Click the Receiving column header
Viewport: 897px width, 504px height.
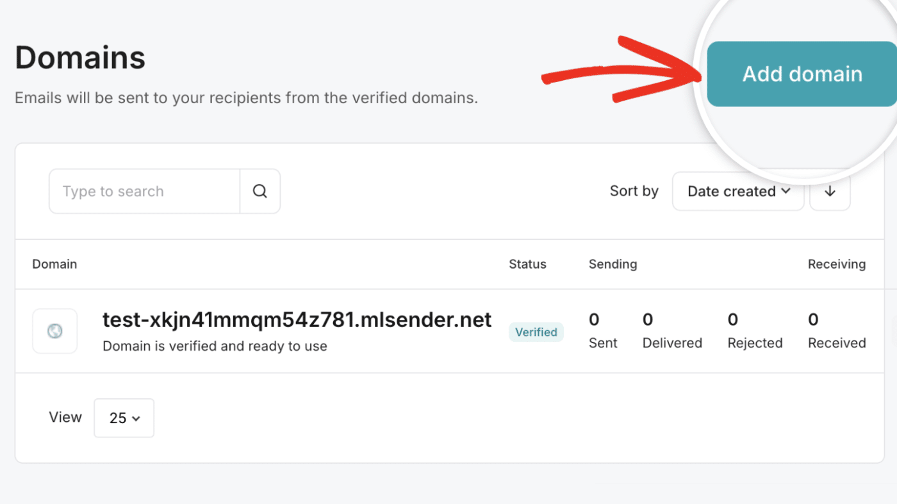(837, 264)
